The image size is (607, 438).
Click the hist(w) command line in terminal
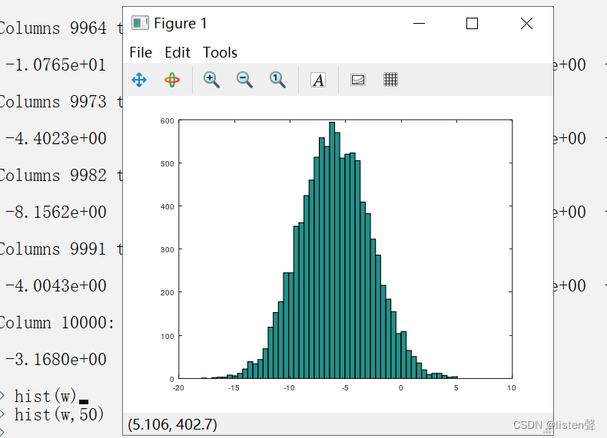point(45,397)
